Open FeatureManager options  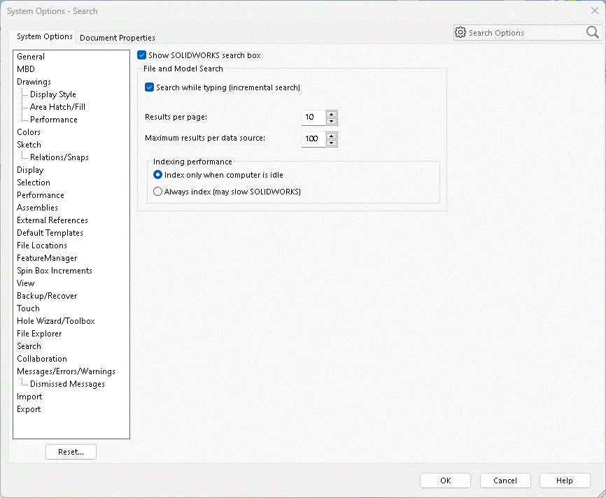click(x=47, y=258)
